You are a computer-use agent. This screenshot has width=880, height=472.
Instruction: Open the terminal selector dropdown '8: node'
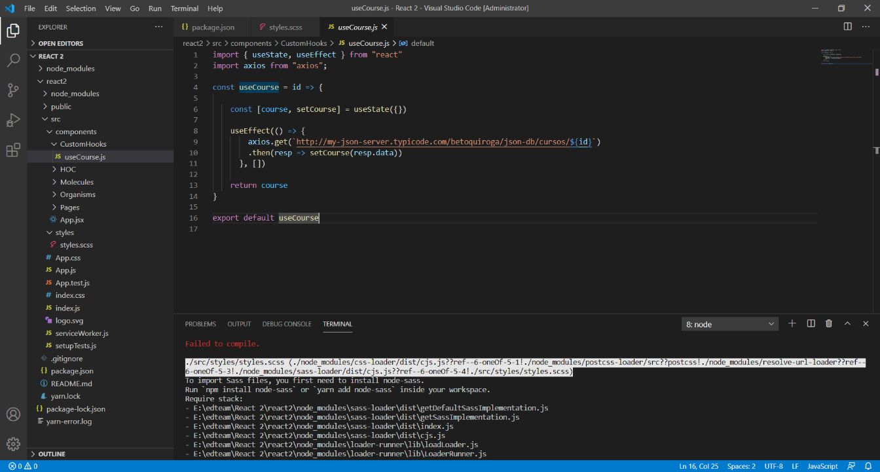tap(730, 324)
